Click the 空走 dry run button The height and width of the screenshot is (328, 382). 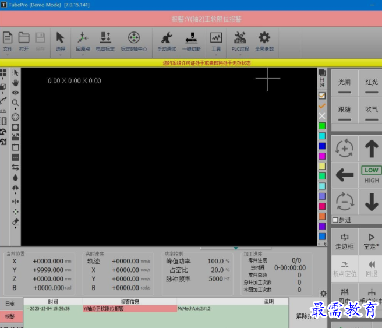(372, 242)
